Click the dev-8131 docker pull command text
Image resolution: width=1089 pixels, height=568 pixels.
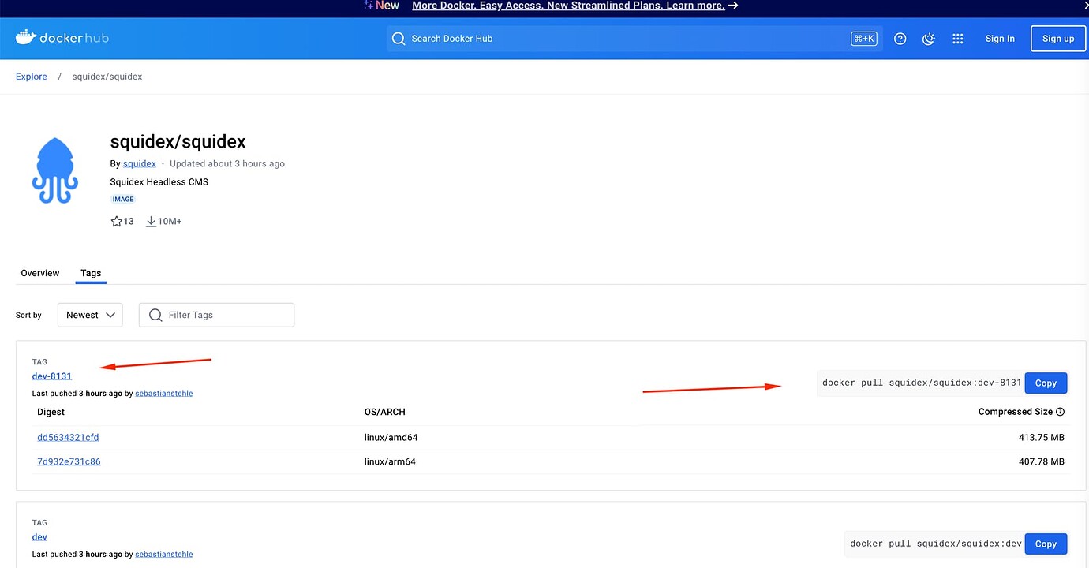[x=922, y=383]
